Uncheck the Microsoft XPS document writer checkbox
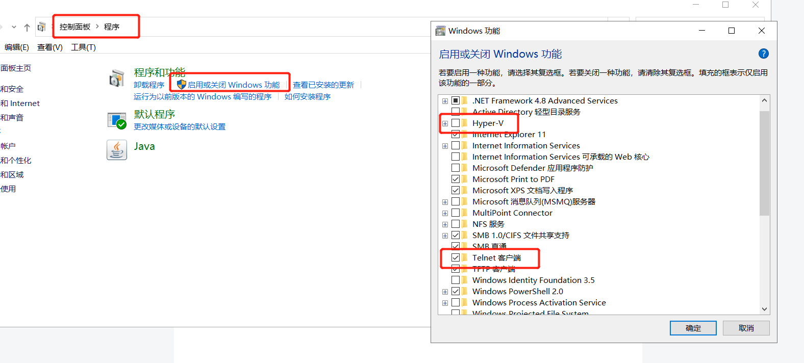This screenshot has width=804, height=363. 456,190
